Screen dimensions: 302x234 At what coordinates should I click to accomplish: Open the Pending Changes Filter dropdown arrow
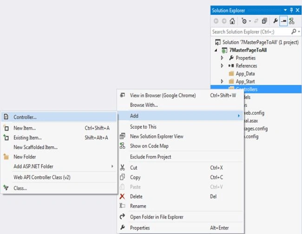tap(250, 21)
